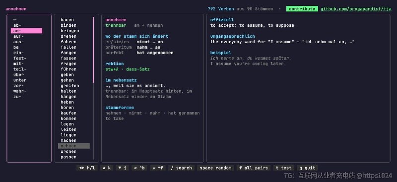
Task: Select the 'unter' prefix
Action: tap(20, 80)
